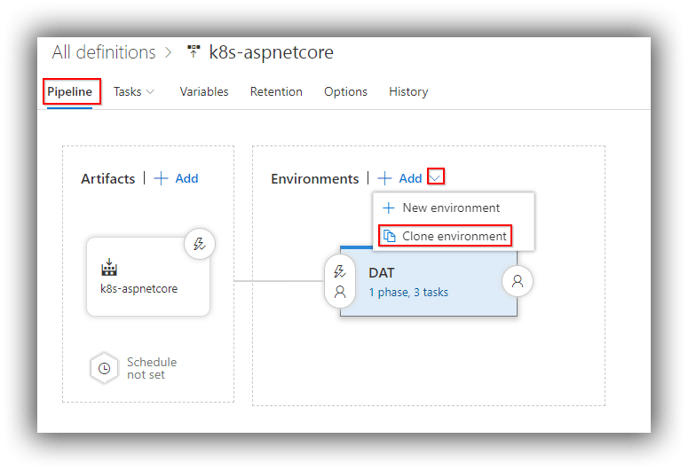Screen dimensions: 688x470
Task: Expand the Environments Add dropdown chevron
Action: click(x=435, y=177)
